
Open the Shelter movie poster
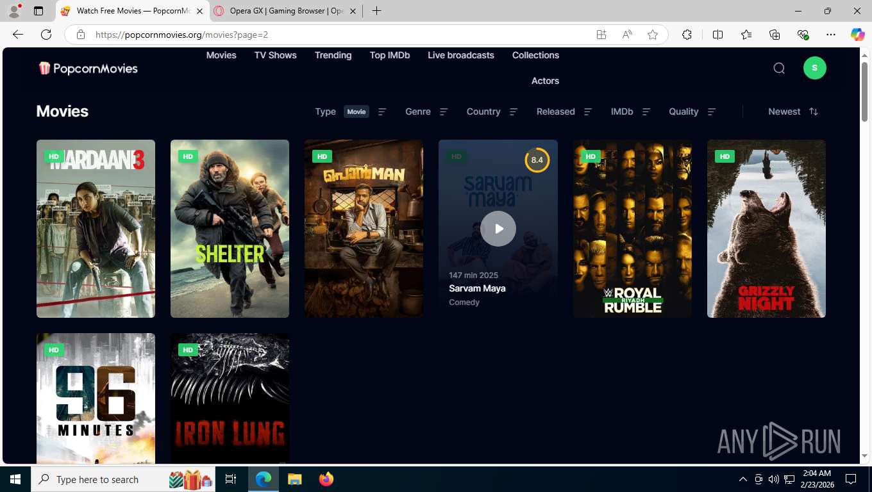230,229
